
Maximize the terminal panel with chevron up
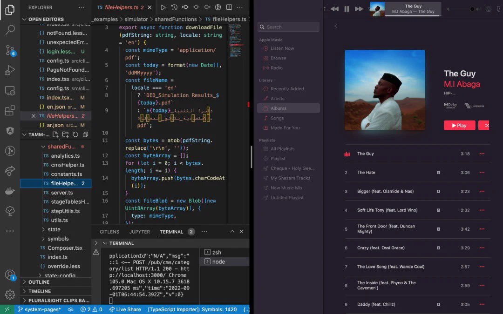click(232, 231)
